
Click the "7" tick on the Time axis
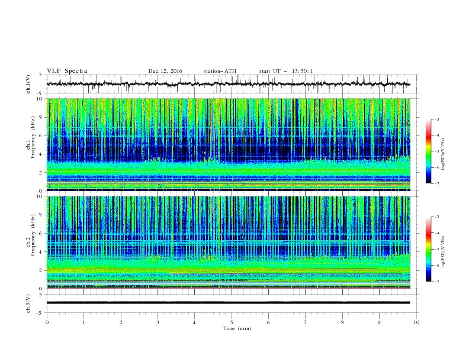(x=306, y=322)
